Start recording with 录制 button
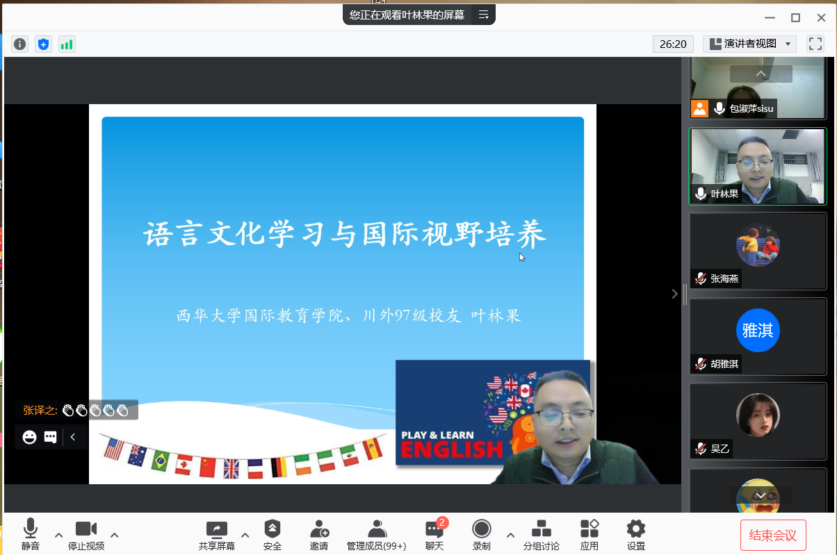Screen dimensions: 837x555 [x=481, y=535]
